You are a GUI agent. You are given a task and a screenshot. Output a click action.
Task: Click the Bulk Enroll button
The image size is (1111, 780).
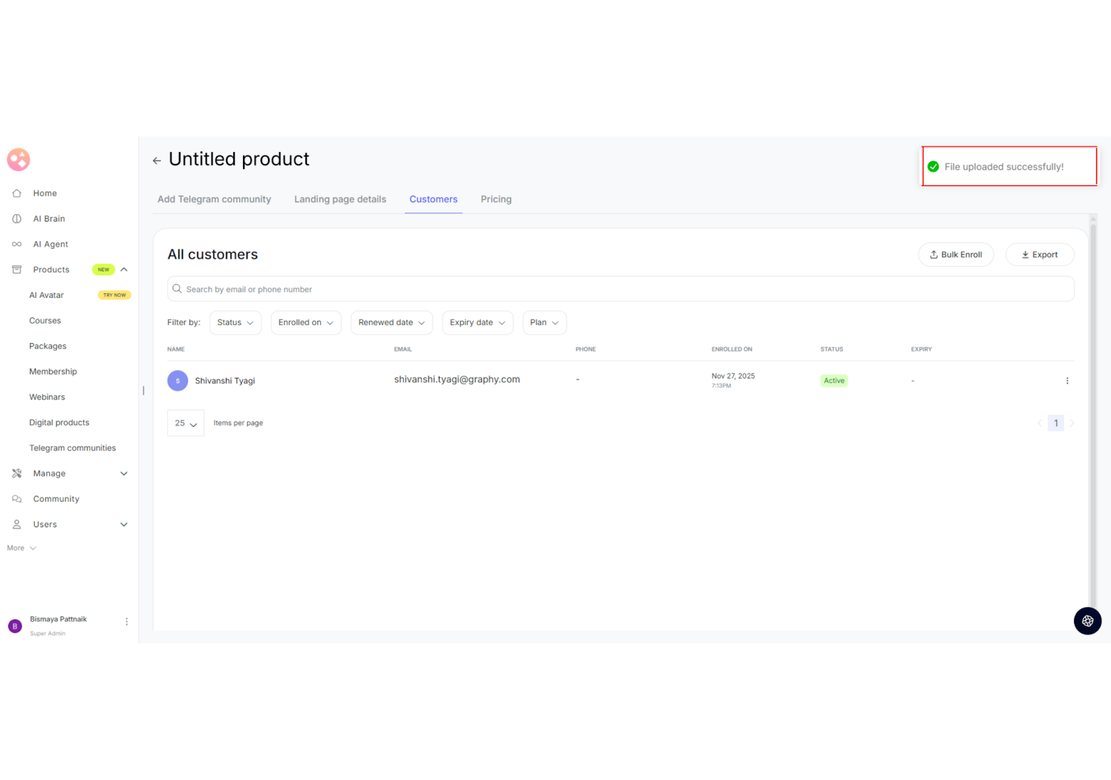[955, 255]
